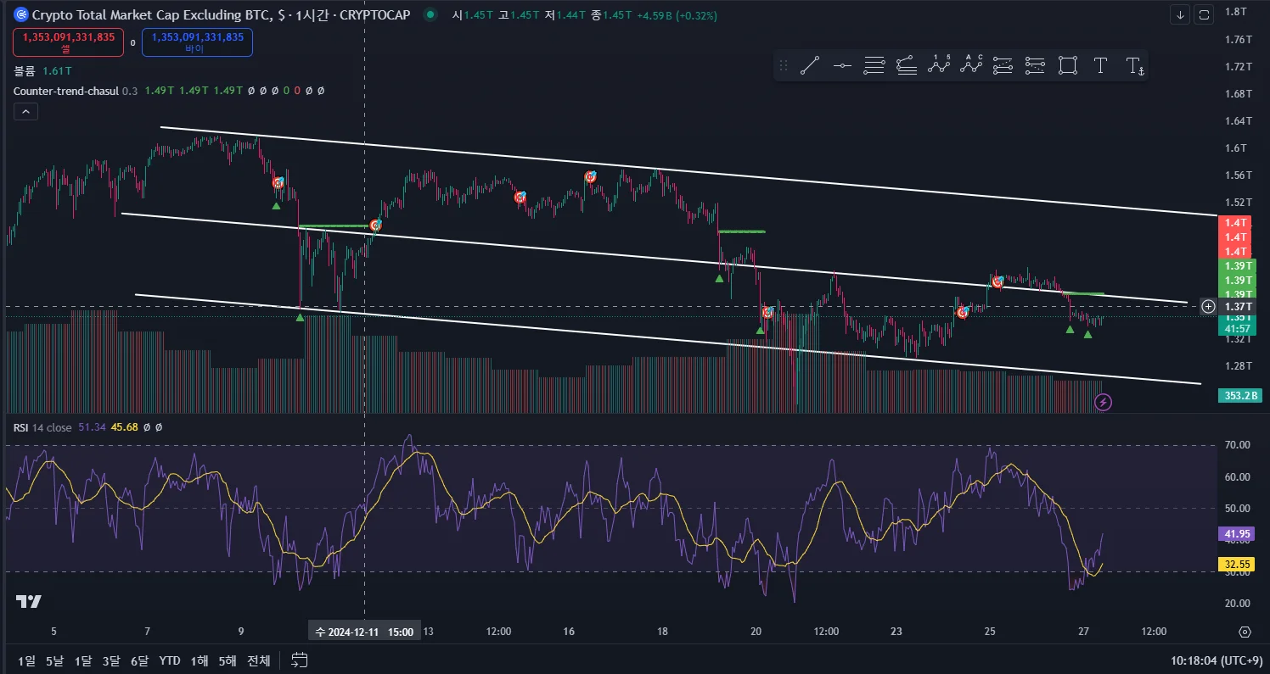Click the price change +4.59 B (+0.32%)
The image size is (1270, 674).
click(x=677, y=15)
